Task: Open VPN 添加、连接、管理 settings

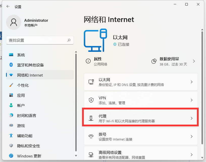Action: pos(141,100)
